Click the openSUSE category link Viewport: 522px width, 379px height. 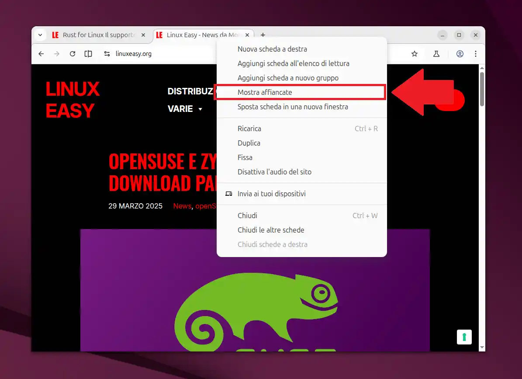tap(206, 206)
